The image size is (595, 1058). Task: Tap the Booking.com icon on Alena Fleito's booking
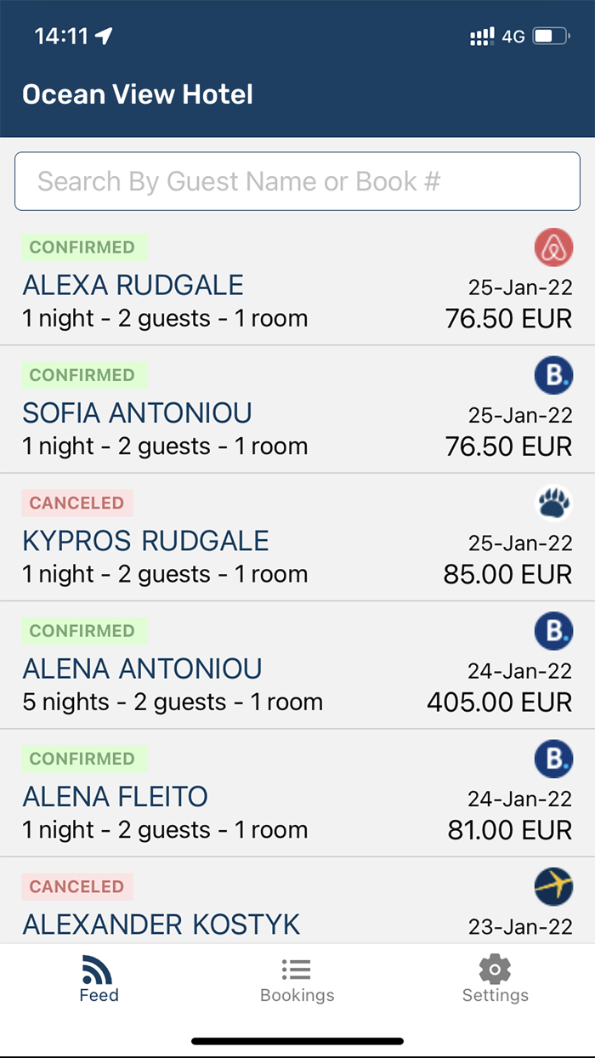click(553, 759)
